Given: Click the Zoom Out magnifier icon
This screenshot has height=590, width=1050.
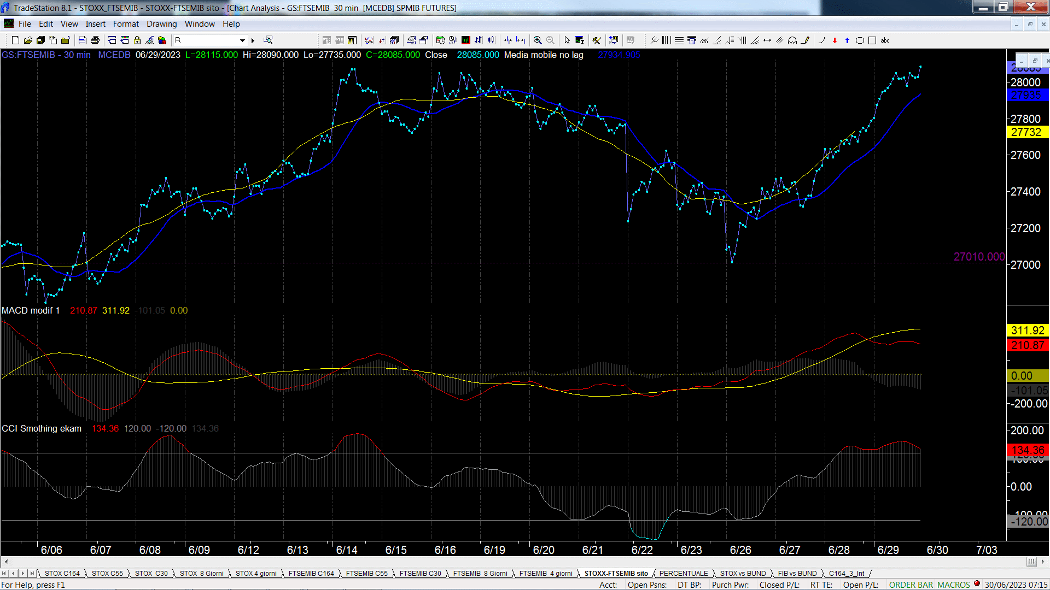Looking at the screenshot, I should (550, 40).
